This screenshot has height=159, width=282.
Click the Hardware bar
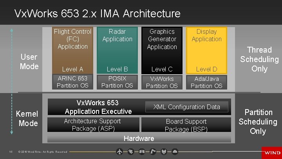[x=139, y=139]
